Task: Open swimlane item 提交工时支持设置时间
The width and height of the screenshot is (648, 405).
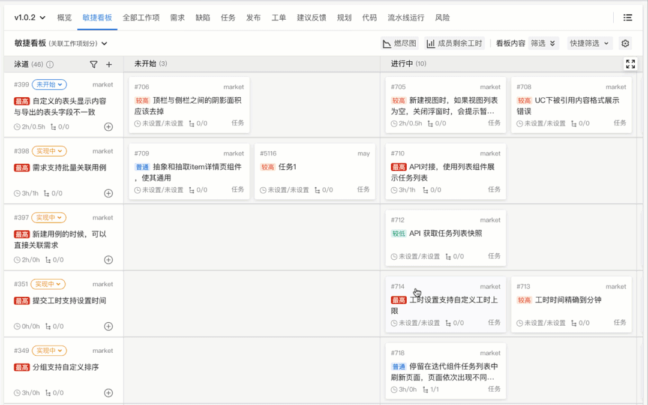Action: click(x=70, y=301)
